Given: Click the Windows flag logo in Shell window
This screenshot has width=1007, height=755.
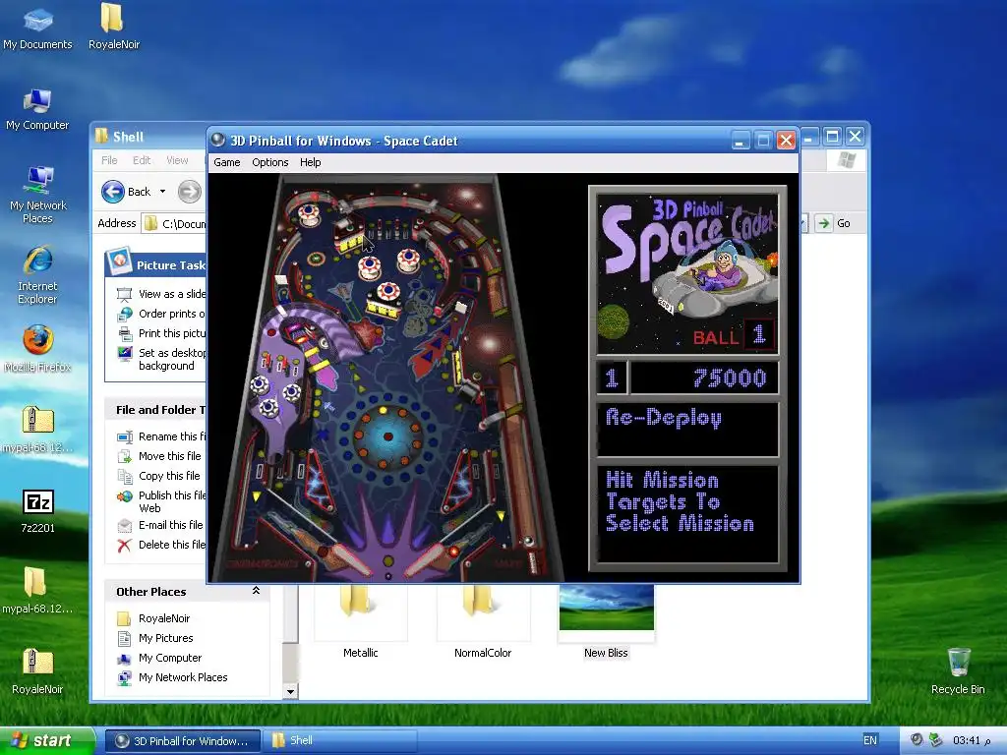Looking at the screenshot, I should [x=847, y=160].
